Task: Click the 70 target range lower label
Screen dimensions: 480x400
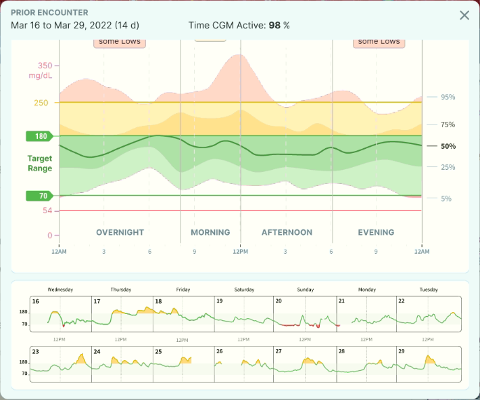Action: (39, 196)
